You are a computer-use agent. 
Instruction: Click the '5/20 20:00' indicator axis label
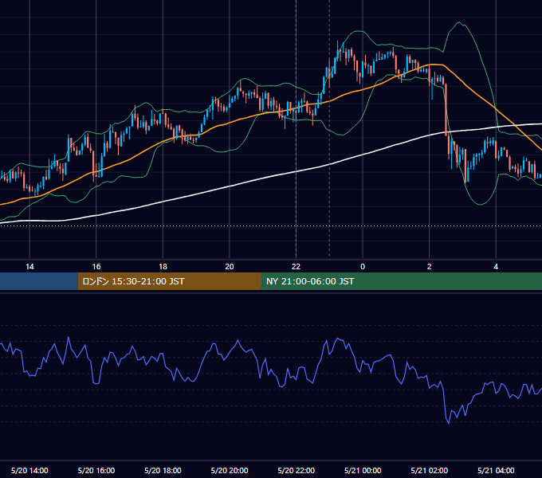coord(230,470)
